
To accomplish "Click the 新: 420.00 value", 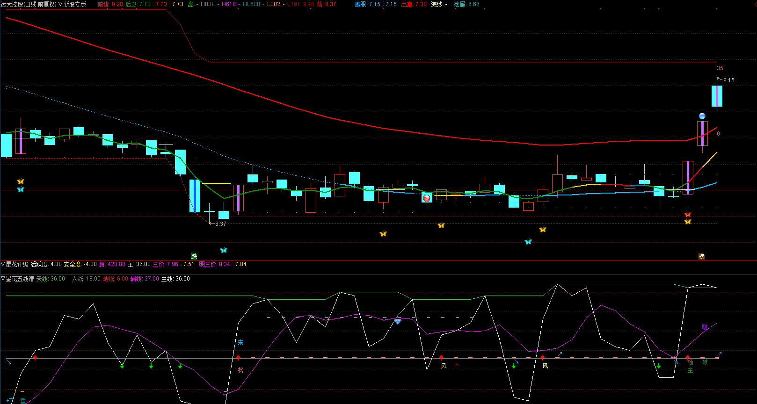I will click(112, 264).
